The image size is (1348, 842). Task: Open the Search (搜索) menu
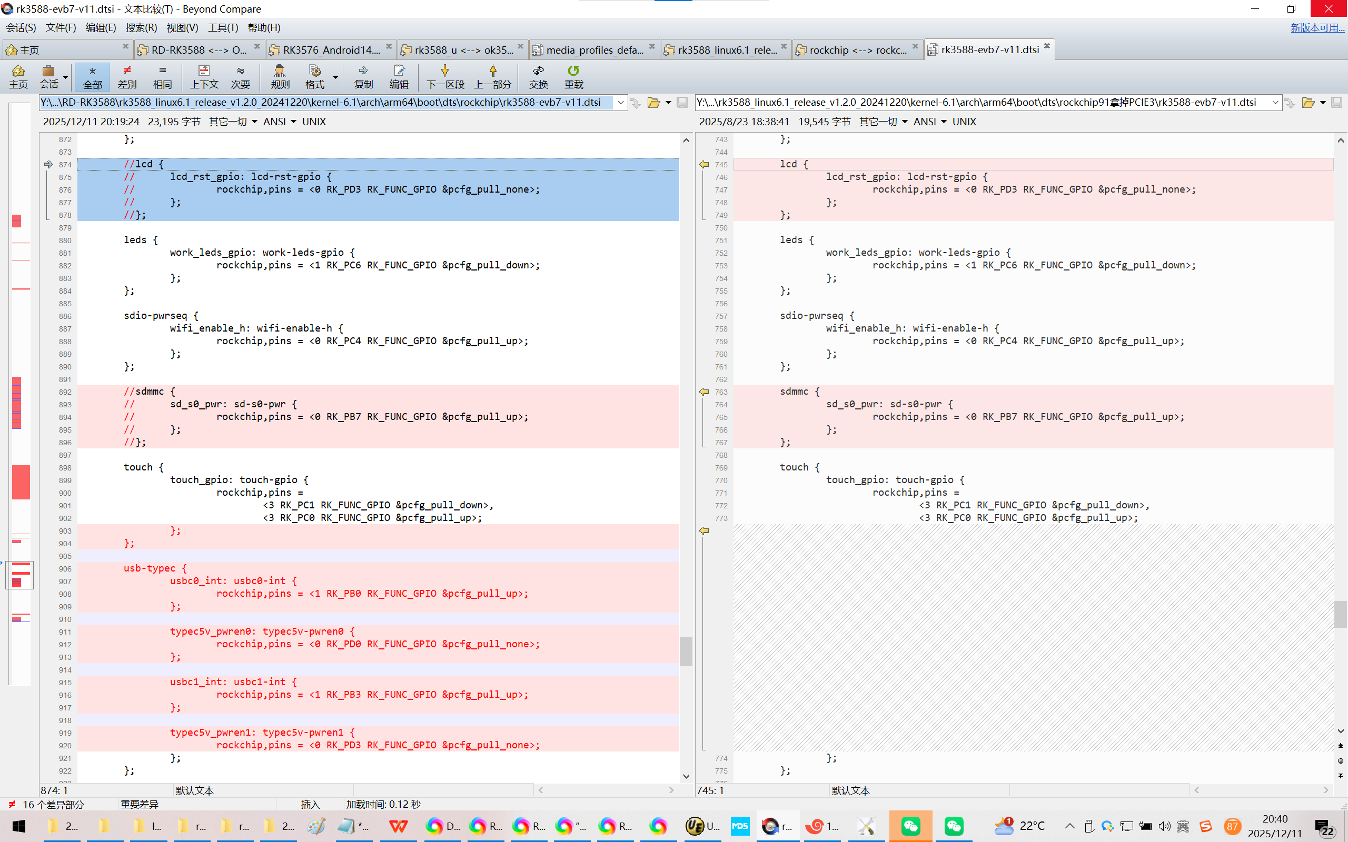pyautogui.click(x=141, y=27)
